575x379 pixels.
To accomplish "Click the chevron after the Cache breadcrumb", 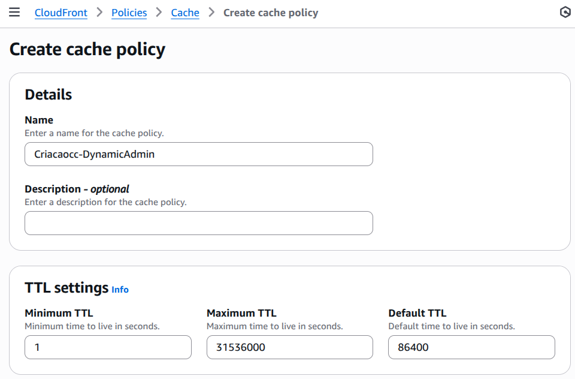I will click(x=211, y=13).
